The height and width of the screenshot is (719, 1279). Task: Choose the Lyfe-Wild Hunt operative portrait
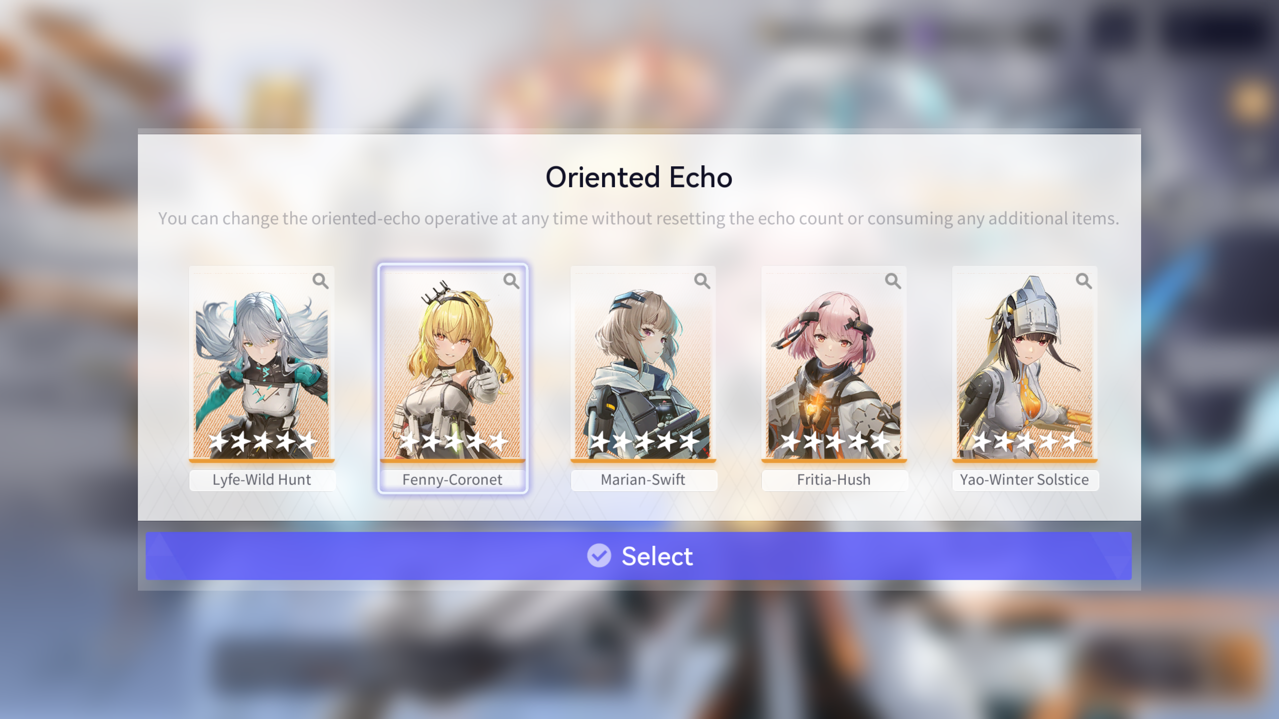pyautogui.click(x=261, y=364)
